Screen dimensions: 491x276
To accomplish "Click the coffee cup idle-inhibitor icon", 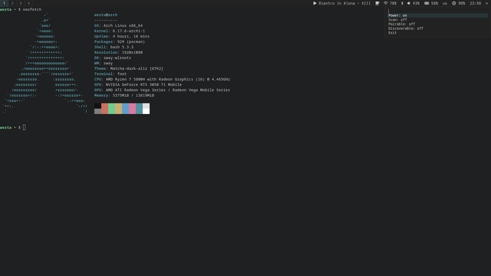I will 377,3.
